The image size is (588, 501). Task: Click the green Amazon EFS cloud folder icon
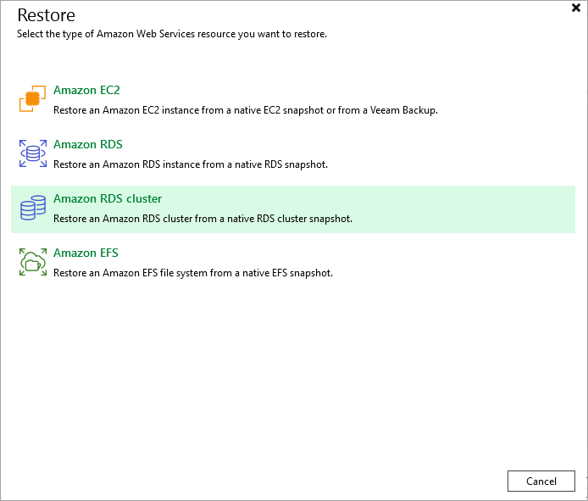tap(33, 262)
